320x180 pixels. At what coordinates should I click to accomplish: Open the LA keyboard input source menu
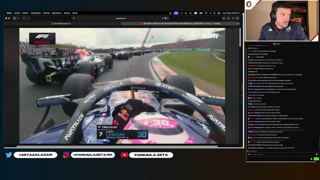point(195,13)
